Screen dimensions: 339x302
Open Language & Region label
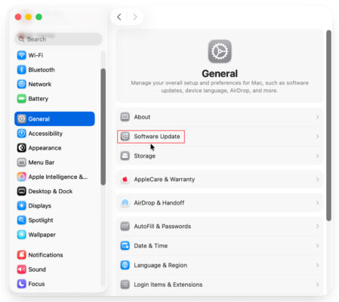click(x=161, y=265)
